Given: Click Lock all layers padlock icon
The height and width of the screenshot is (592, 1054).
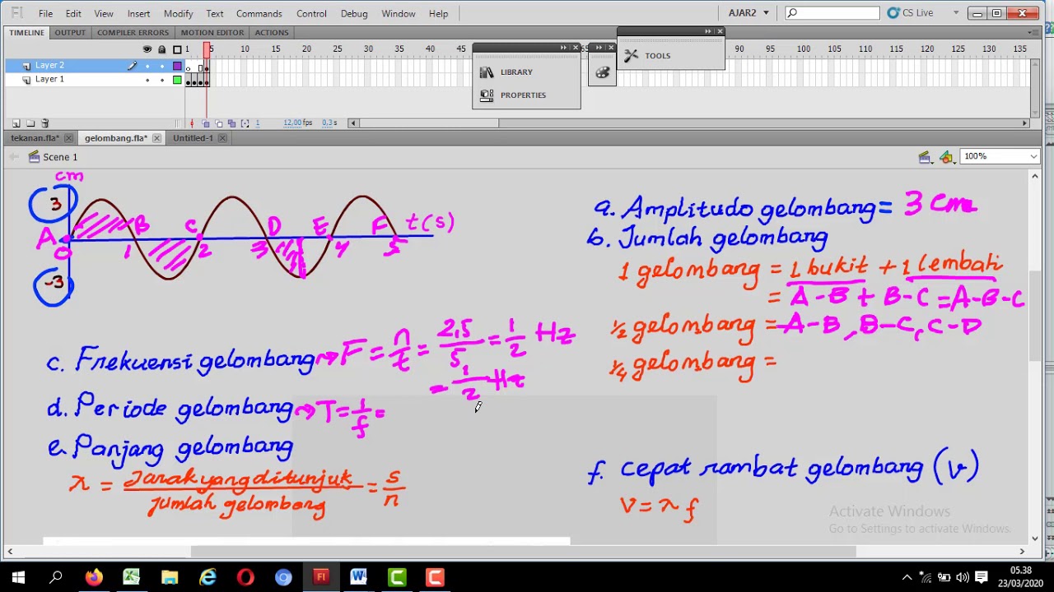Looking at the screenshot, I should coord(161,49).
